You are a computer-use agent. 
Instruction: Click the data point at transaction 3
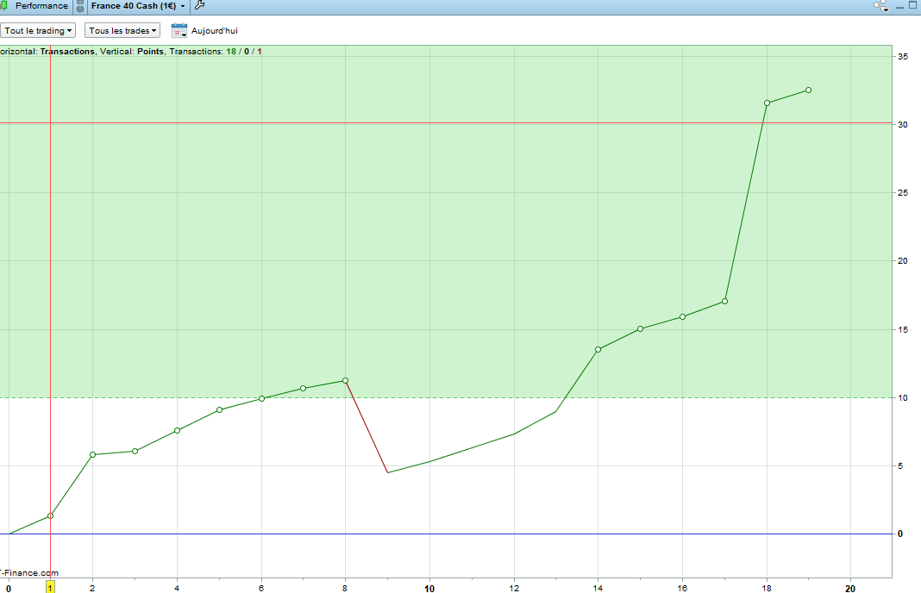point(135,452)
